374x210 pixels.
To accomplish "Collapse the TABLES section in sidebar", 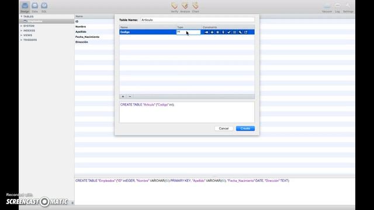I will (21, 16).
